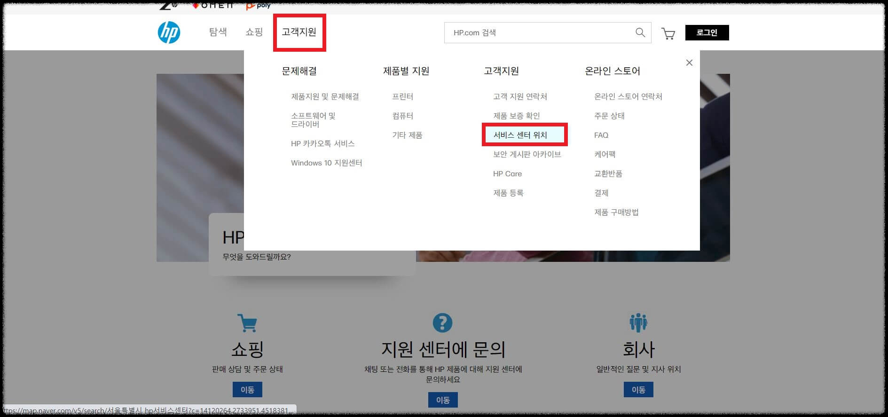Choose 기타 제품 link

[407, 135]
